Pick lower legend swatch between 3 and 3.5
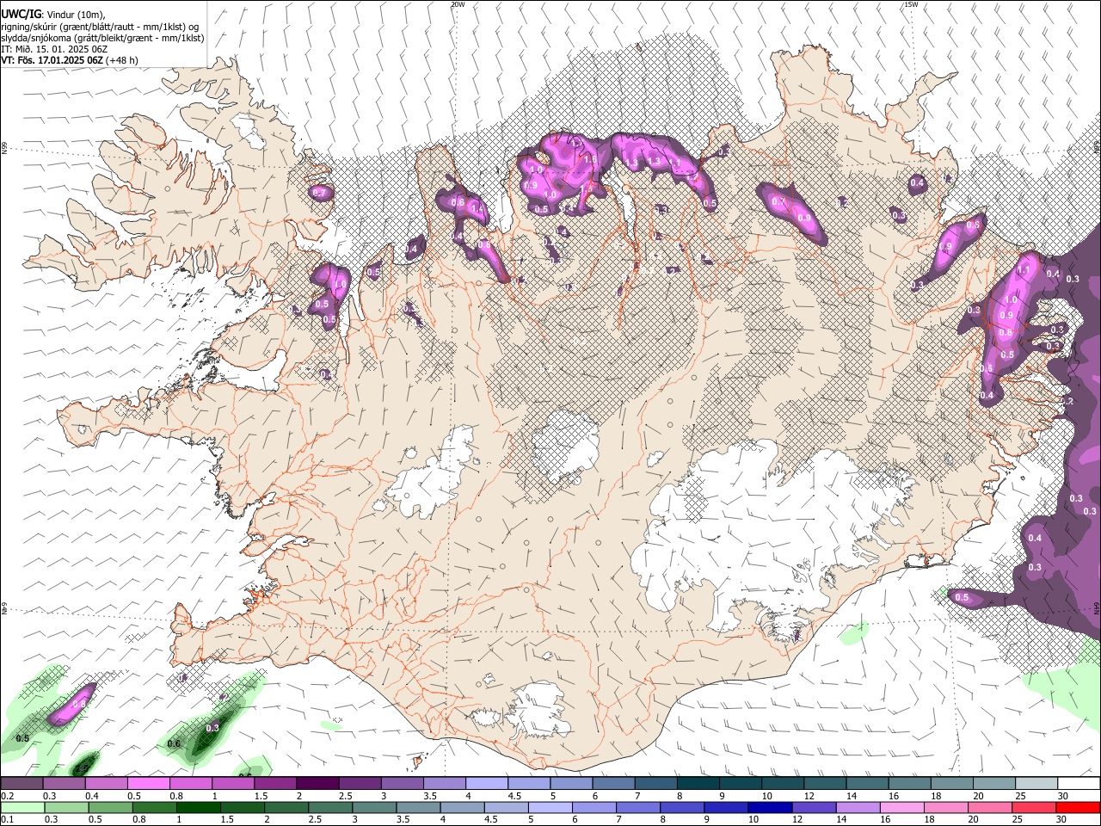This screenshot has height=826, width=1101. [374, 808]
